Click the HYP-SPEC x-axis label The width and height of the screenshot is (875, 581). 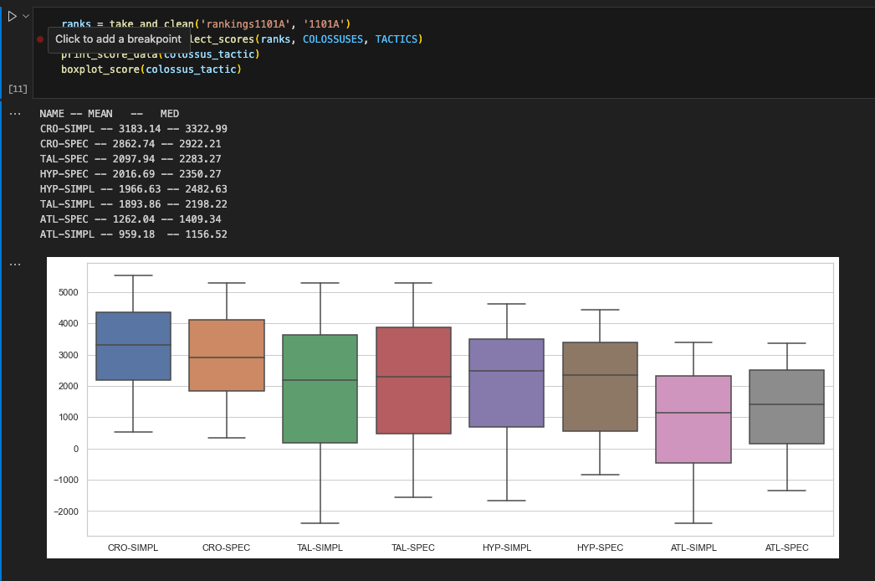coord(600,548)
